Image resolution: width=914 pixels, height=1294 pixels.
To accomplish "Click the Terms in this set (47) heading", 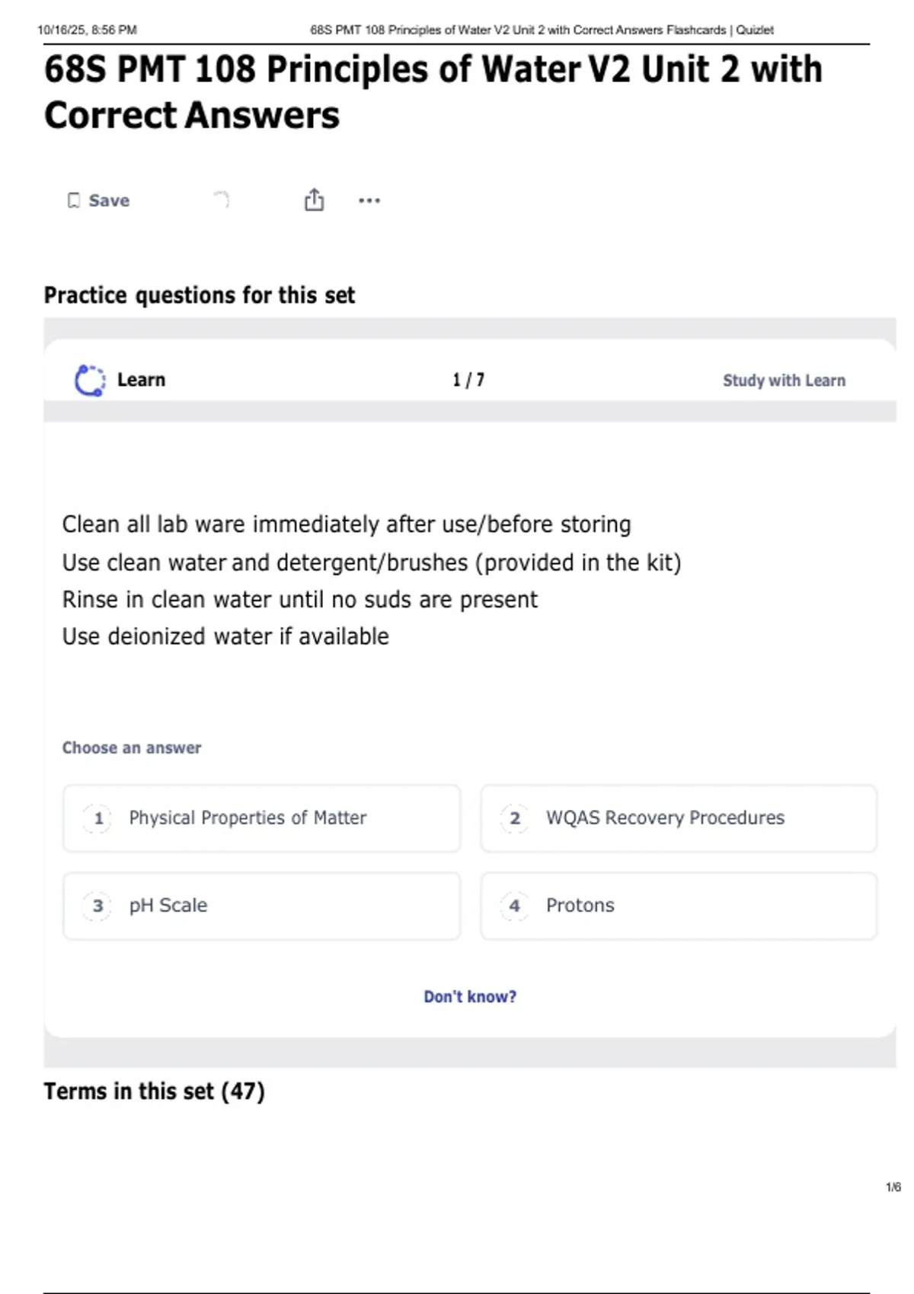I will 154,1091.
